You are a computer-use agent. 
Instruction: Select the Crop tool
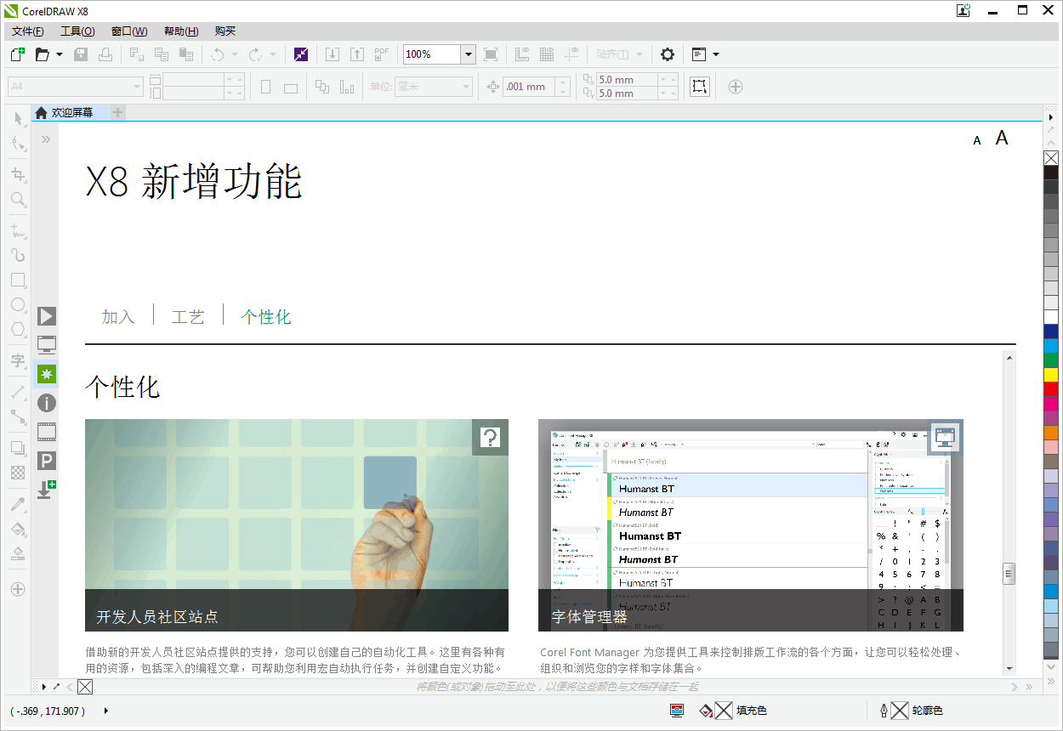18,174
